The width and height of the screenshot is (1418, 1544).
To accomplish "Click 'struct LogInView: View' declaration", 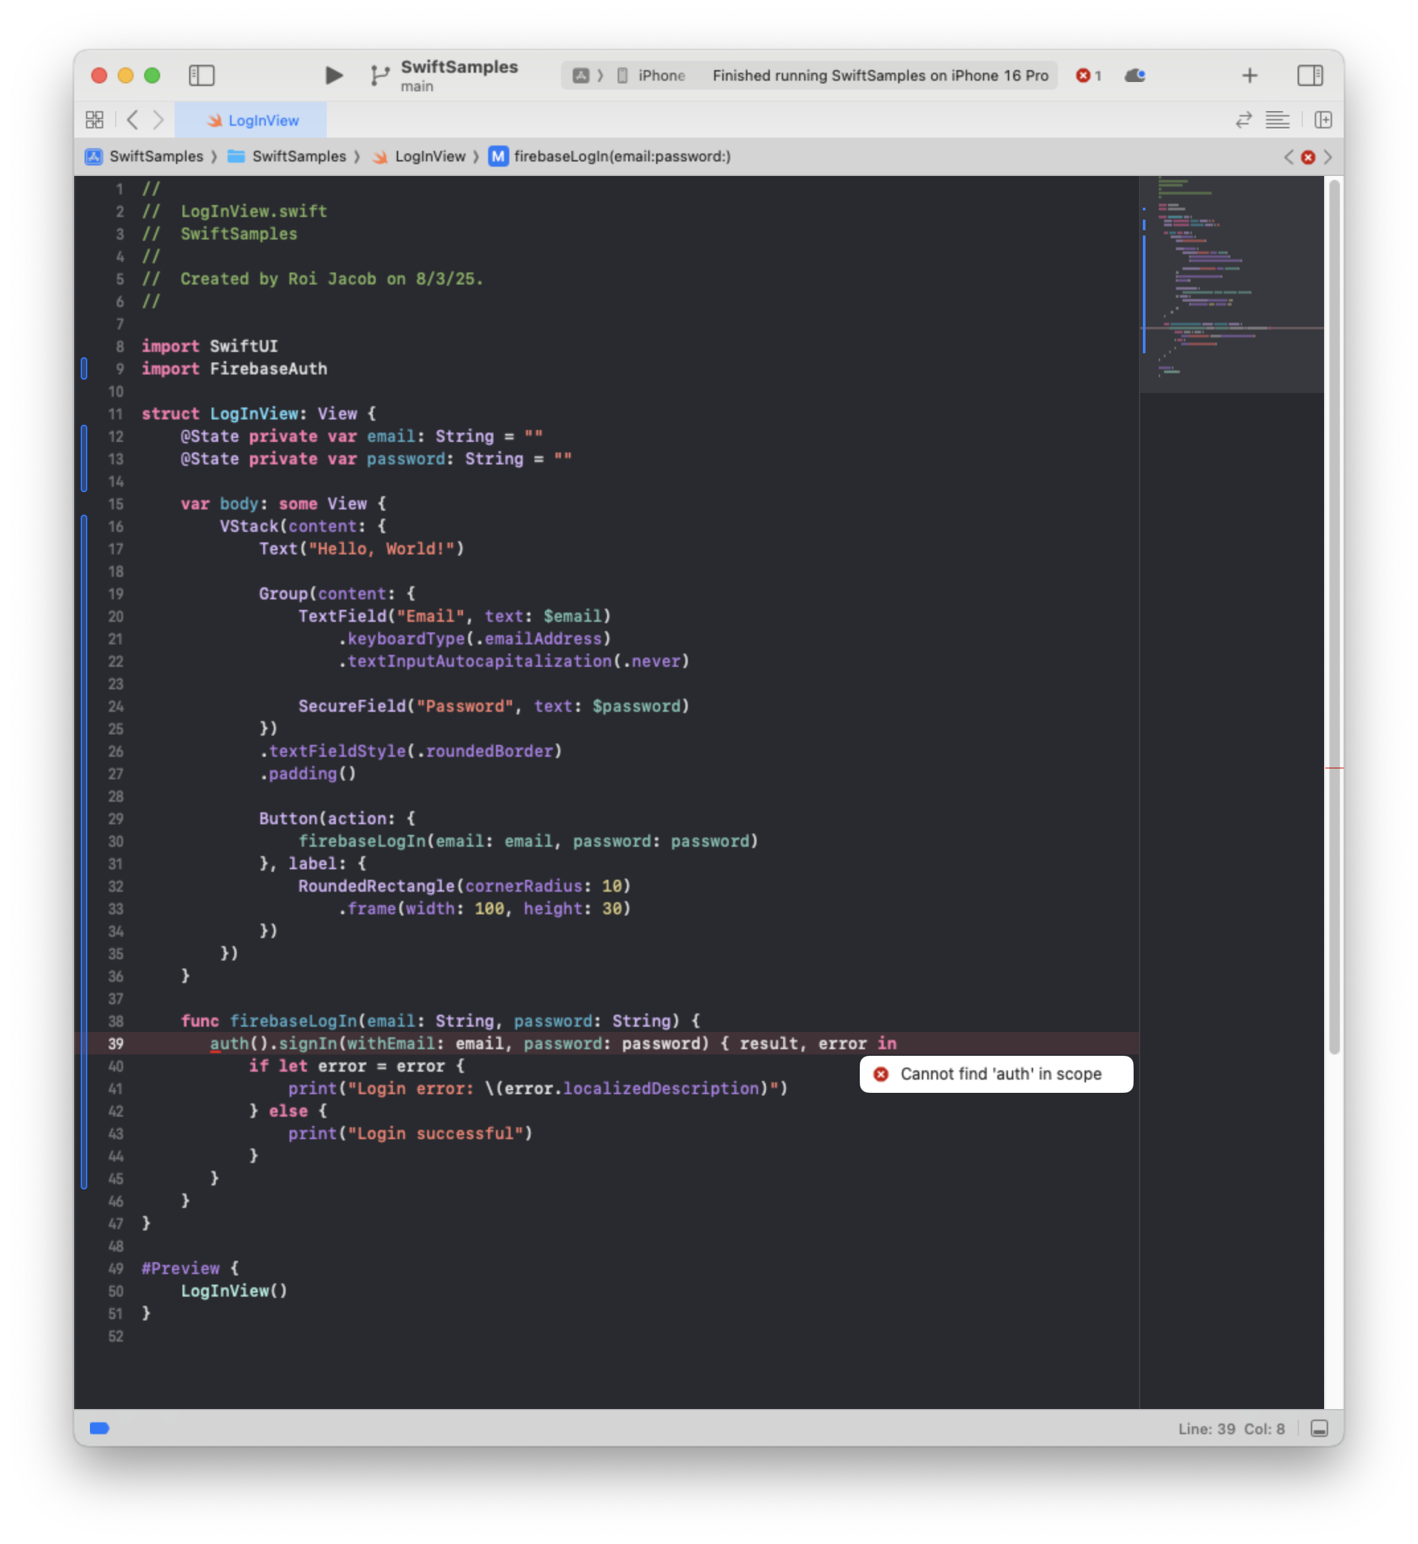I will (259, 414).
